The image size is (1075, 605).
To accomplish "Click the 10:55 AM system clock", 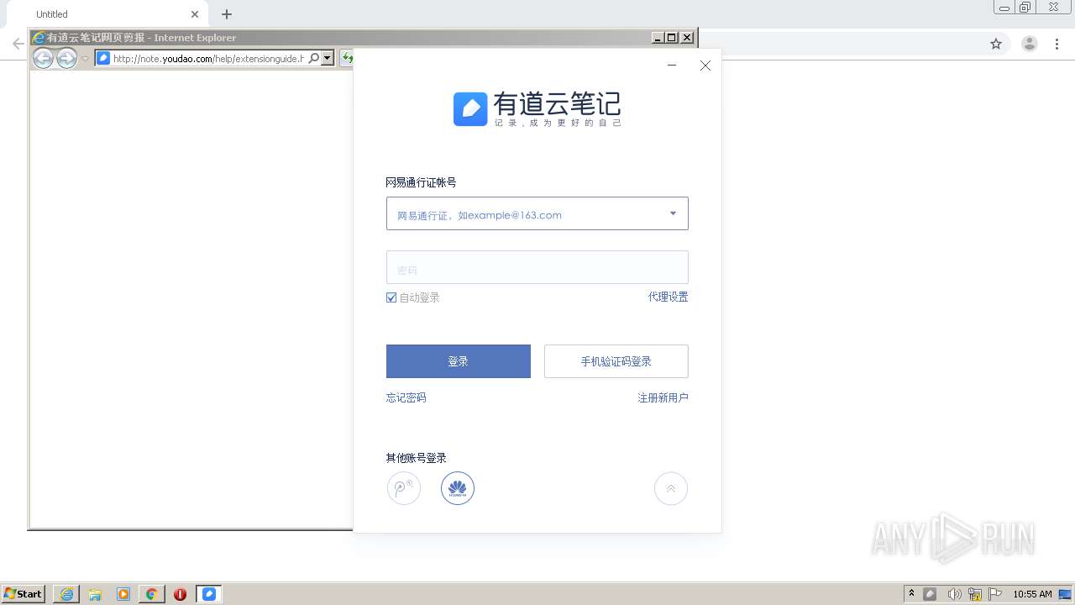I will pyautogui.click(x=1032, y=594).
